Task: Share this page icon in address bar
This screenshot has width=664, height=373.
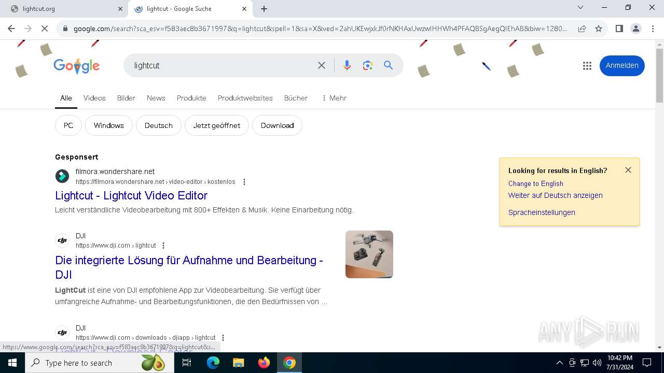Action: (x=582, y=28)
